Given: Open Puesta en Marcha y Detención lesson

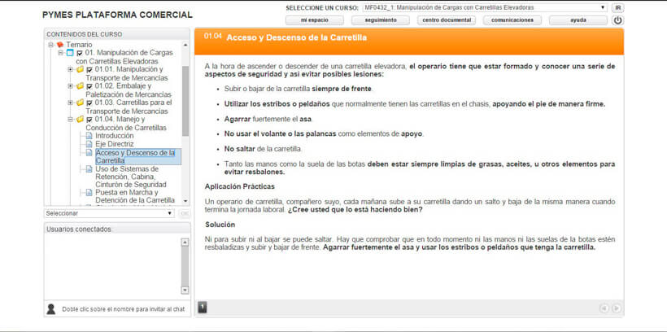Looking at the screenshot, I should pyautogui.click(x=135, y=196).
